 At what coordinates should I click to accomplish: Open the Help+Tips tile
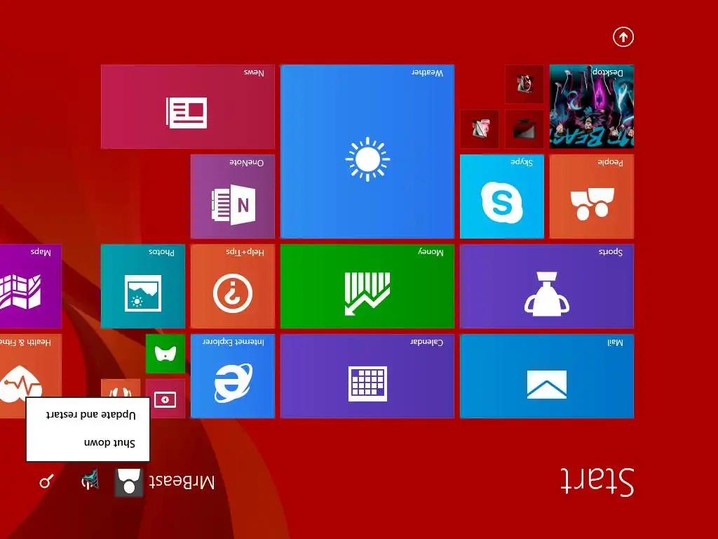pos(233,286)
